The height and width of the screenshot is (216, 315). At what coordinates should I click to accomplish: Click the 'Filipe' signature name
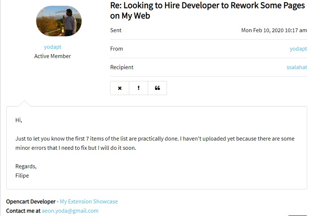(22, 176)
